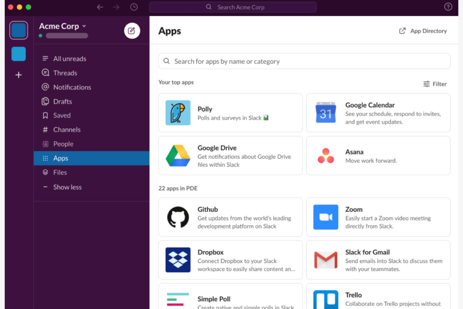The height and width of the screenshot is (309, 463).
Task: Open the Zoom app title
Action: point(354,209)
